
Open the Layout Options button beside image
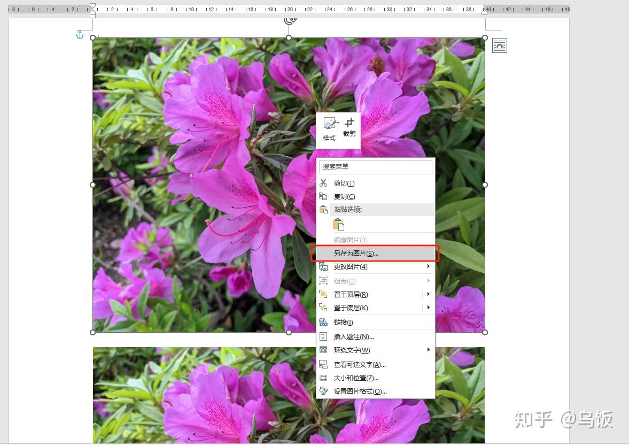500,45
